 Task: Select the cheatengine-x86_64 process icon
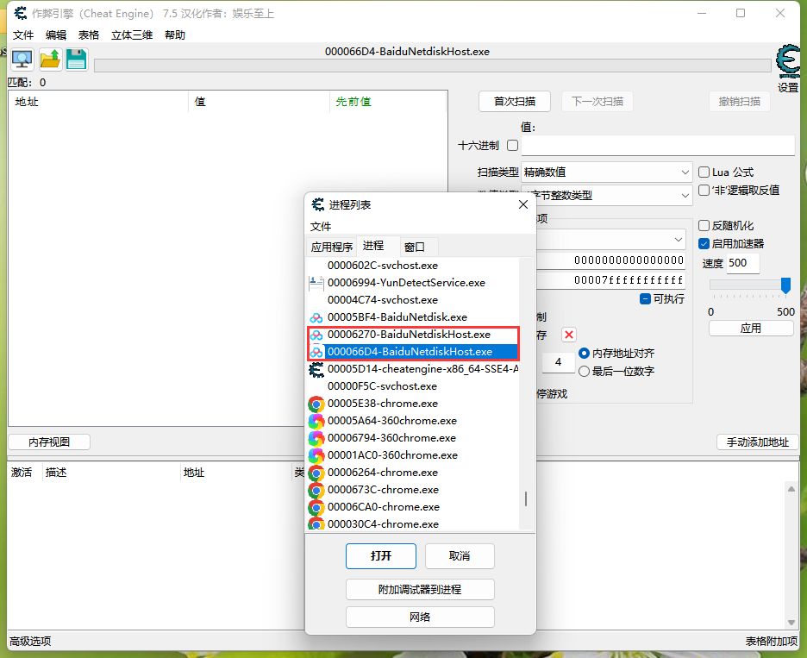(x=316, y=369)
